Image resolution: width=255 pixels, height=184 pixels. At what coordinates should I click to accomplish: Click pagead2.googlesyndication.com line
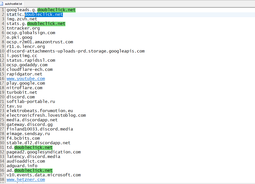[44, 152]
